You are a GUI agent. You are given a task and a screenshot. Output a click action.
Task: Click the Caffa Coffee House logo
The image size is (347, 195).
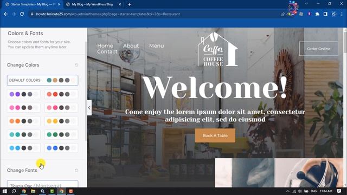pyautogui.click(x=217, y=49)
